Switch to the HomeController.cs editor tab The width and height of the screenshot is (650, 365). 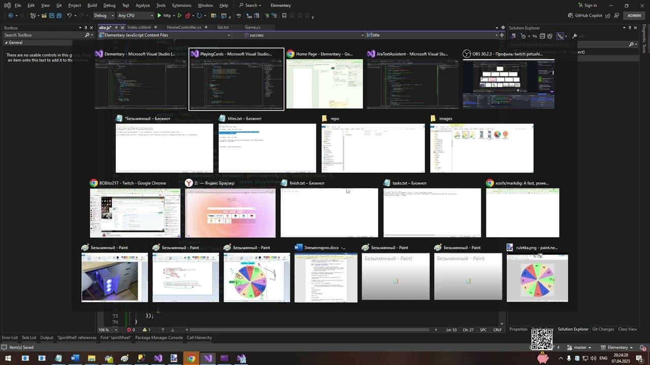tap(184, 27)
